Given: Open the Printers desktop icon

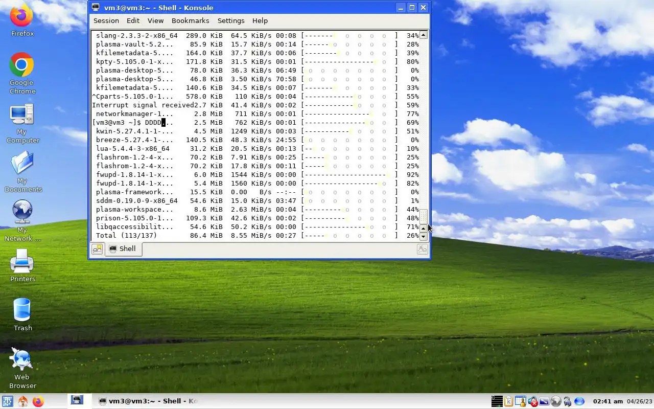Looking at the screenshot, I should coord(22,265).
